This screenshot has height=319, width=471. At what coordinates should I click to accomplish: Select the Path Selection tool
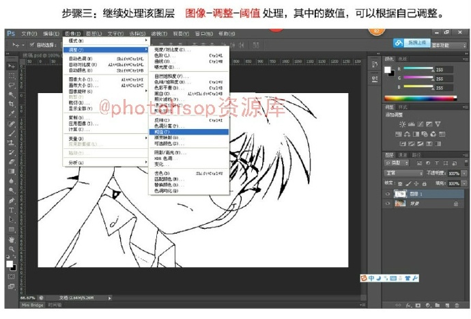pyautogui.click(x=12, y=220)
